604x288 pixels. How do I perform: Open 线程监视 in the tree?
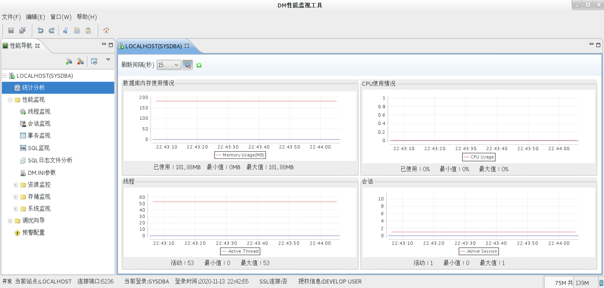[39, 111]
